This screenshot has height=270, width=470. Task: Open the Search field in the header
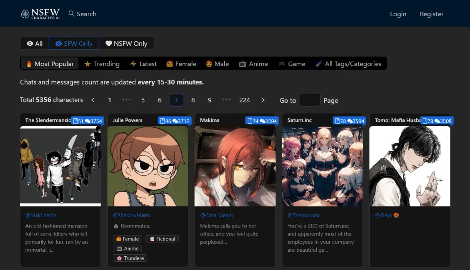pos(82,14)
